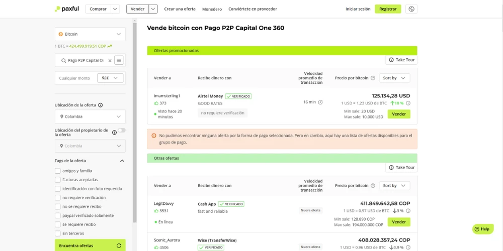This screenshot has width=503, height=251.
Task: Click the clock icon beside 16 min
Action: click(x=320, y=102)
